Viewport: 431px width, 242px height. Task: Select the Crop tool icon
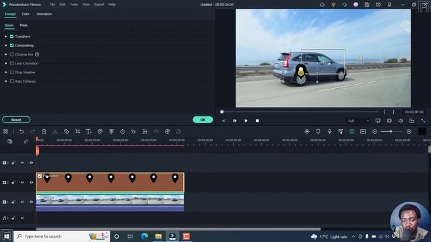[x=77, y=132]
